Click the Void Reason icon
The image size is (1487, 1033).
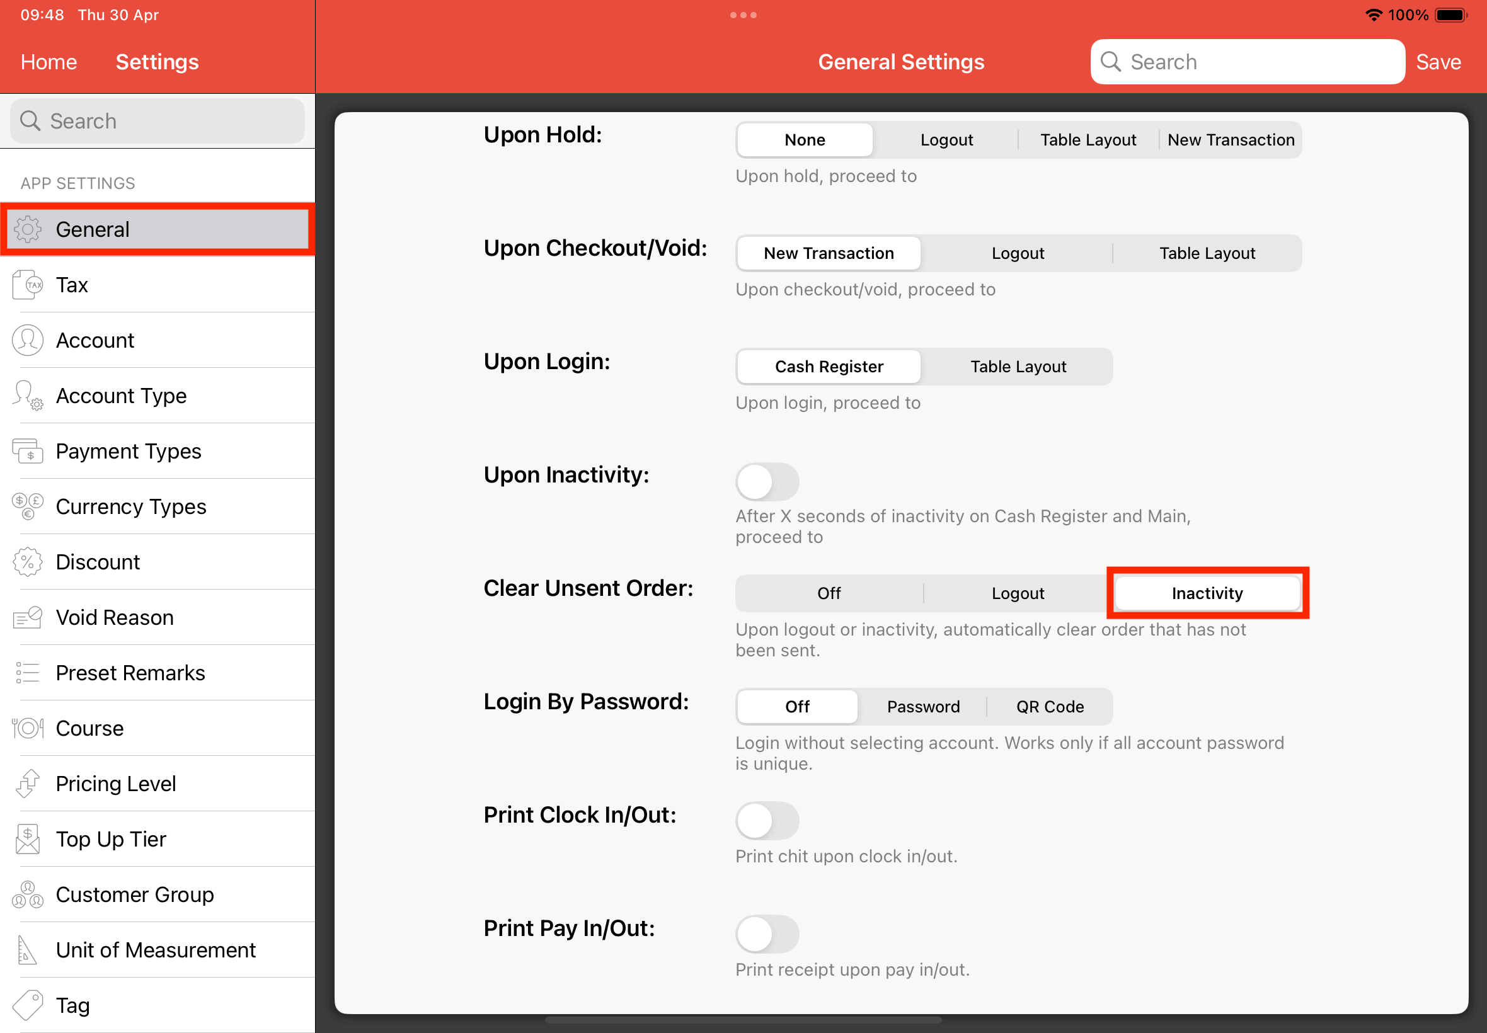click(x=28, y=617)
